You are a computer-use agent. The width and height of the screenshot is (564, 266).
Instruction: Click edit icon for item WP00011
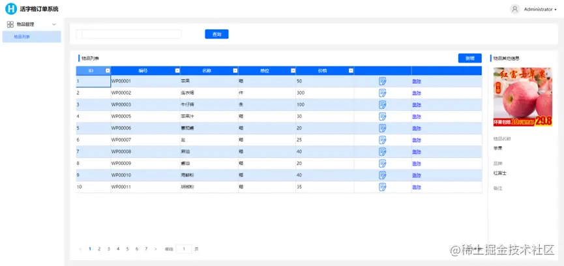(382, 187)
